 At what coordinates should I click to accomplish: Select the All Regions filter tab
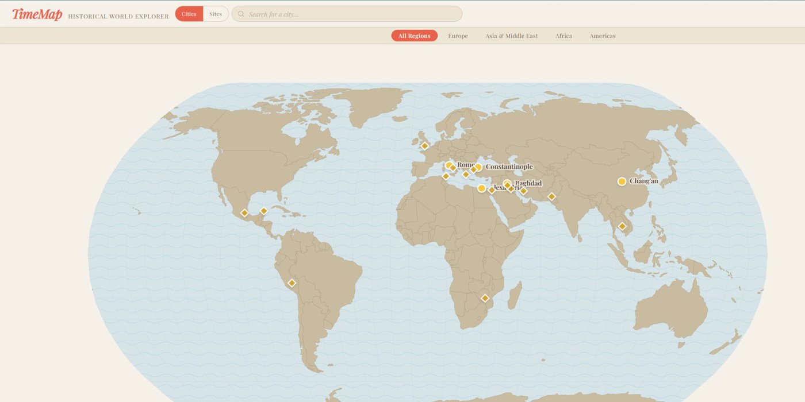pyautogui.click(x=414, y=36)
